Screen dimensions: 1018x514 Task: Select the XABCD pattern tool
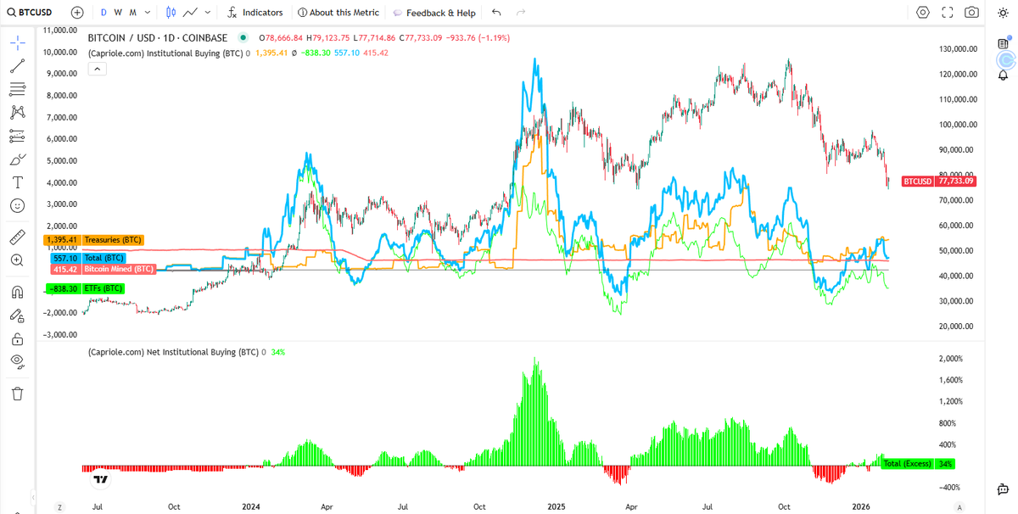tap(17, 112)
